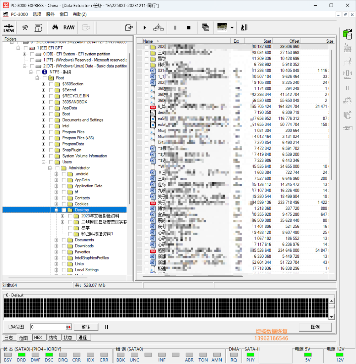Click the waveform 0 sidebar icon

(347, 74)
